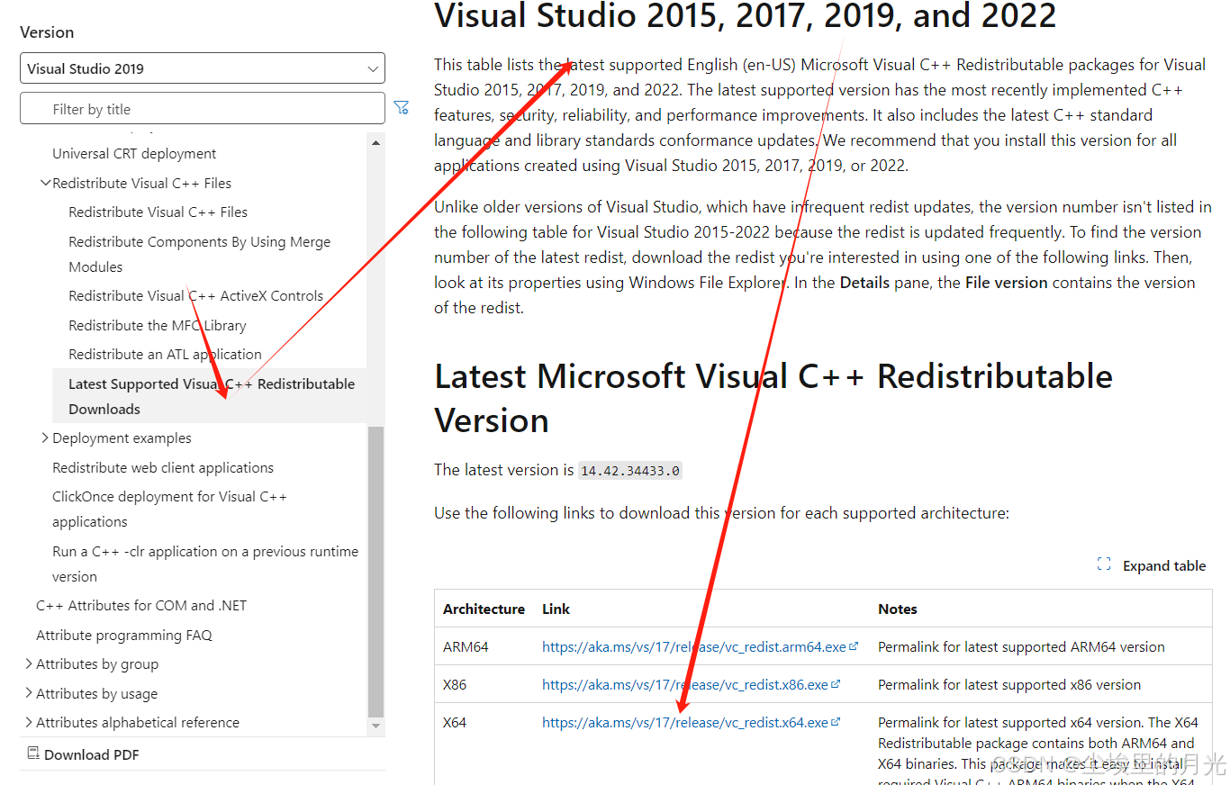The image size is (1230, 785).
Task: Collapse the Redistribute Visual C++ Files section chevron
Action: (x=45, y=183)
